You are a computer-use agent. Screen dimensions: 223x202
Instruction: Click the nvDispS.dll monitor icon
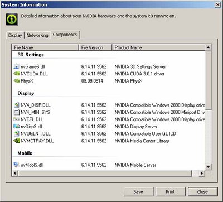[x=17, y=127]
